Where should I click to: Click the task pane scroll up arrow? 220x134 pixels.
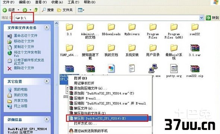tap(56, 23)
